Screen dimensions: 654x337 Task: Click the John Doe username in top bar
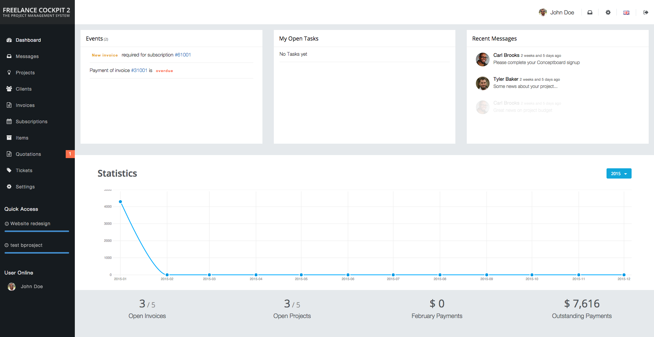pos(562,13)
